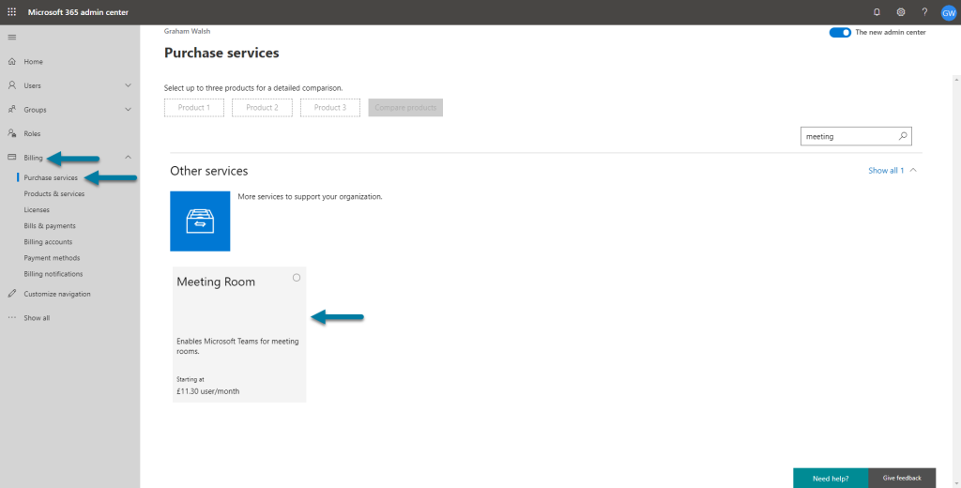This screenshot has width=961, height=488.
Task: Click the Need help? button
Action: tap(831, 479)
